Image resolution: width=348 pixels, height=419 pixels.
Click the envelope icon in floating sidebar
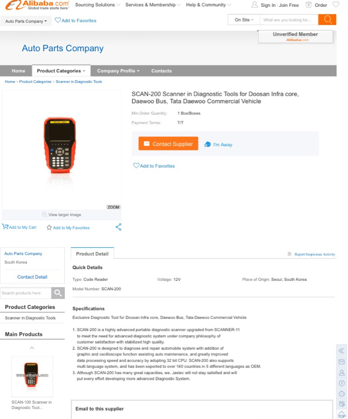coord(341,362)
